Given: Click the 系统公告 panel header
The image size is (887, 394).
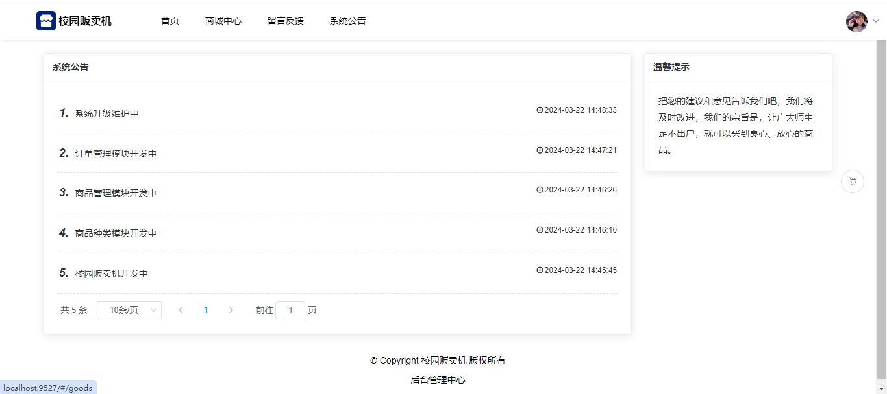Looking at the screenshot, I should point(338,67).
